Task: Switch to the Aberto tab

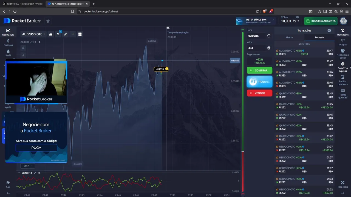Action: [x=289, y=37]
